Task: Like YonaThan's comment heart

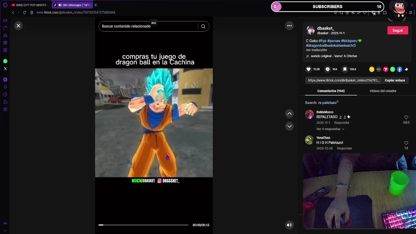Action: (x=406, y=143)
